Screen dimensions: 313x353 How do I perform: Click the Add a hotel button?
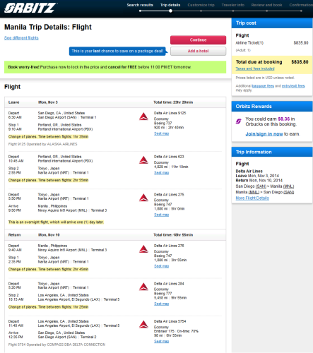[198, 51]
